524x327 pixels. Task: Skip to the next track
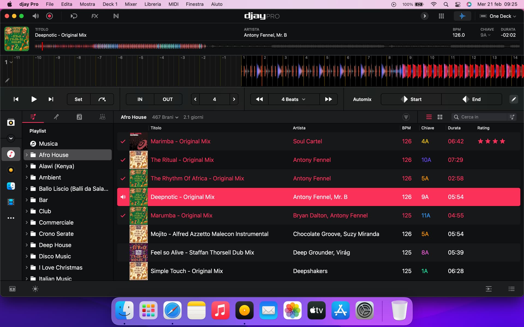(x=51, y=99)
